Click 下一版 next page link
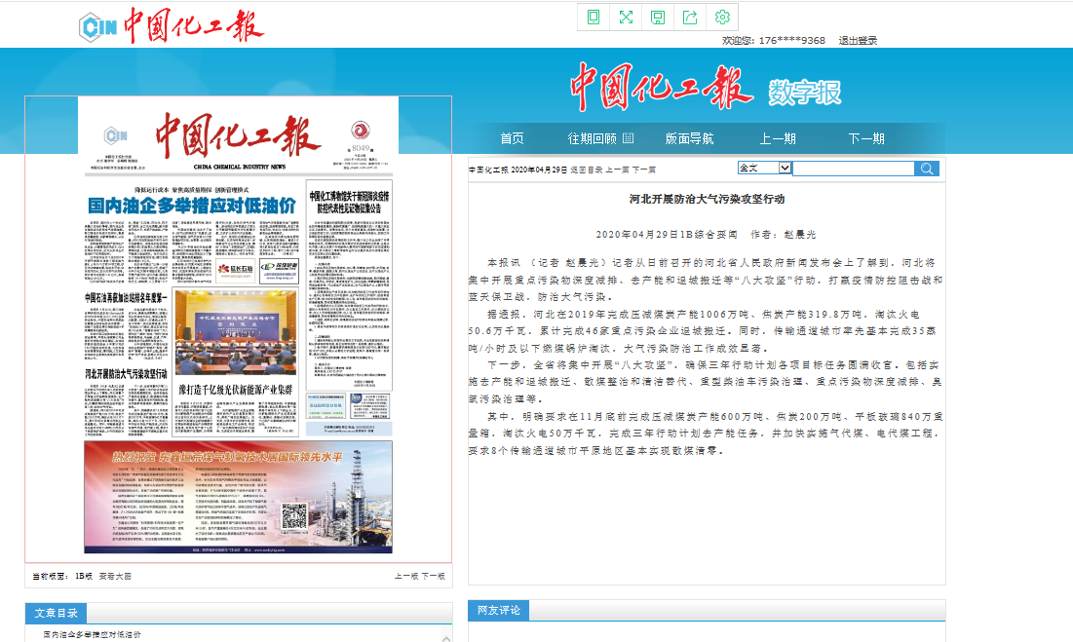 pos(434,577)
